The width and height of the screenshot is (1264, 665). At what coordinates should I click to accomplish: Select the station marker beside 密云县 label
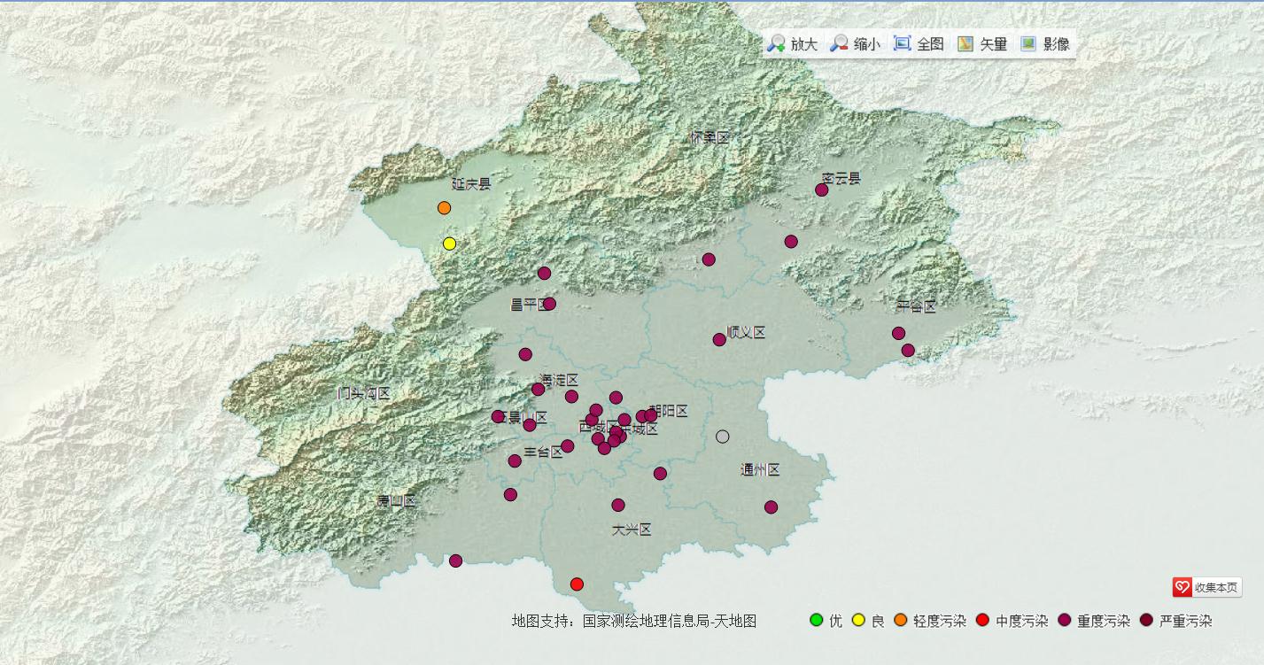[x=821, y=189]
